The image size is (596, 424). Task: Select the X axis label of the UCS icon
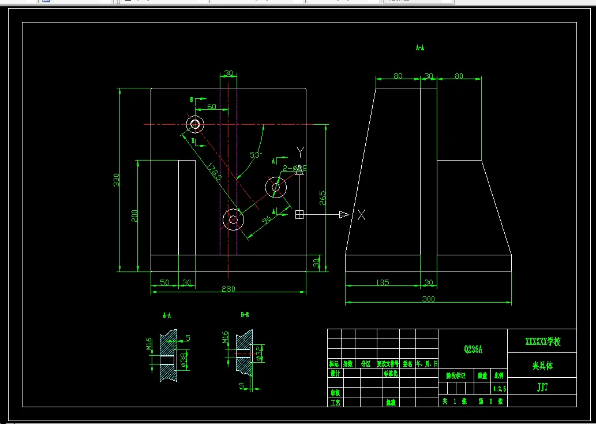click(361, 215)
